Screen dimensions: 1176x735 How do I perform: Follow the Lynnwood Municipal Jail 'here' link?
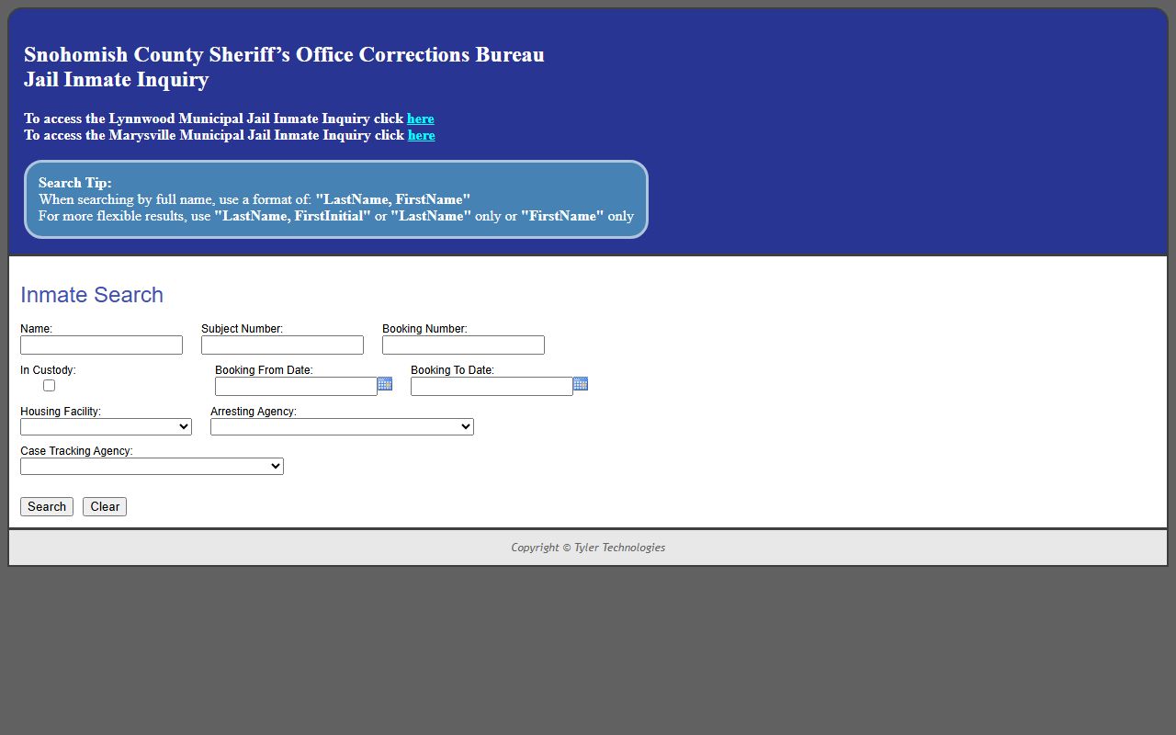[420, 119]
